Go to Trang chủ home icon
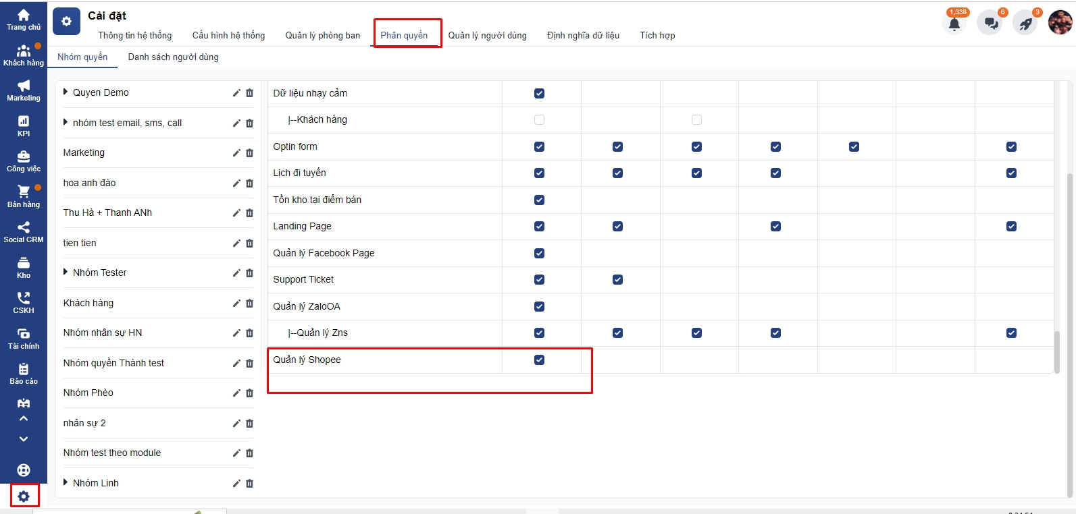 click(x=24, y=20)
